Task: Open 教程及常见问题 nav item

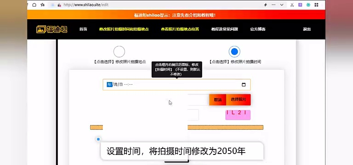Action: point(224,29)
